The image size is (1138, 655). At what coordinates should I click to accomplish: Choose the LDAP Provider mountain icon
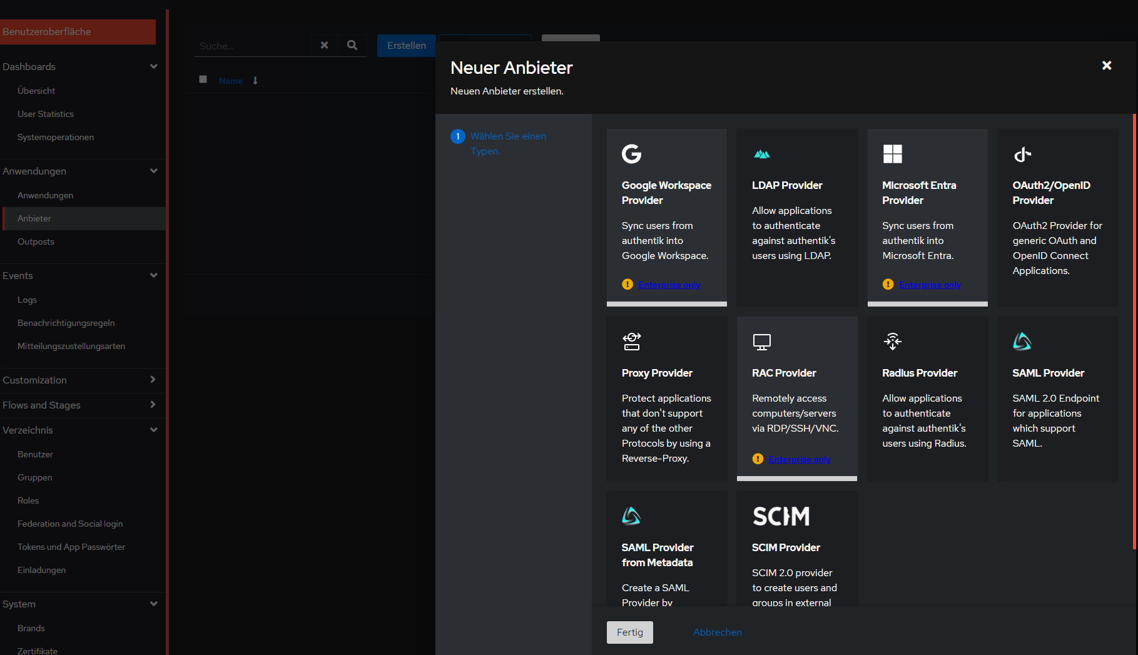point(761,154)
